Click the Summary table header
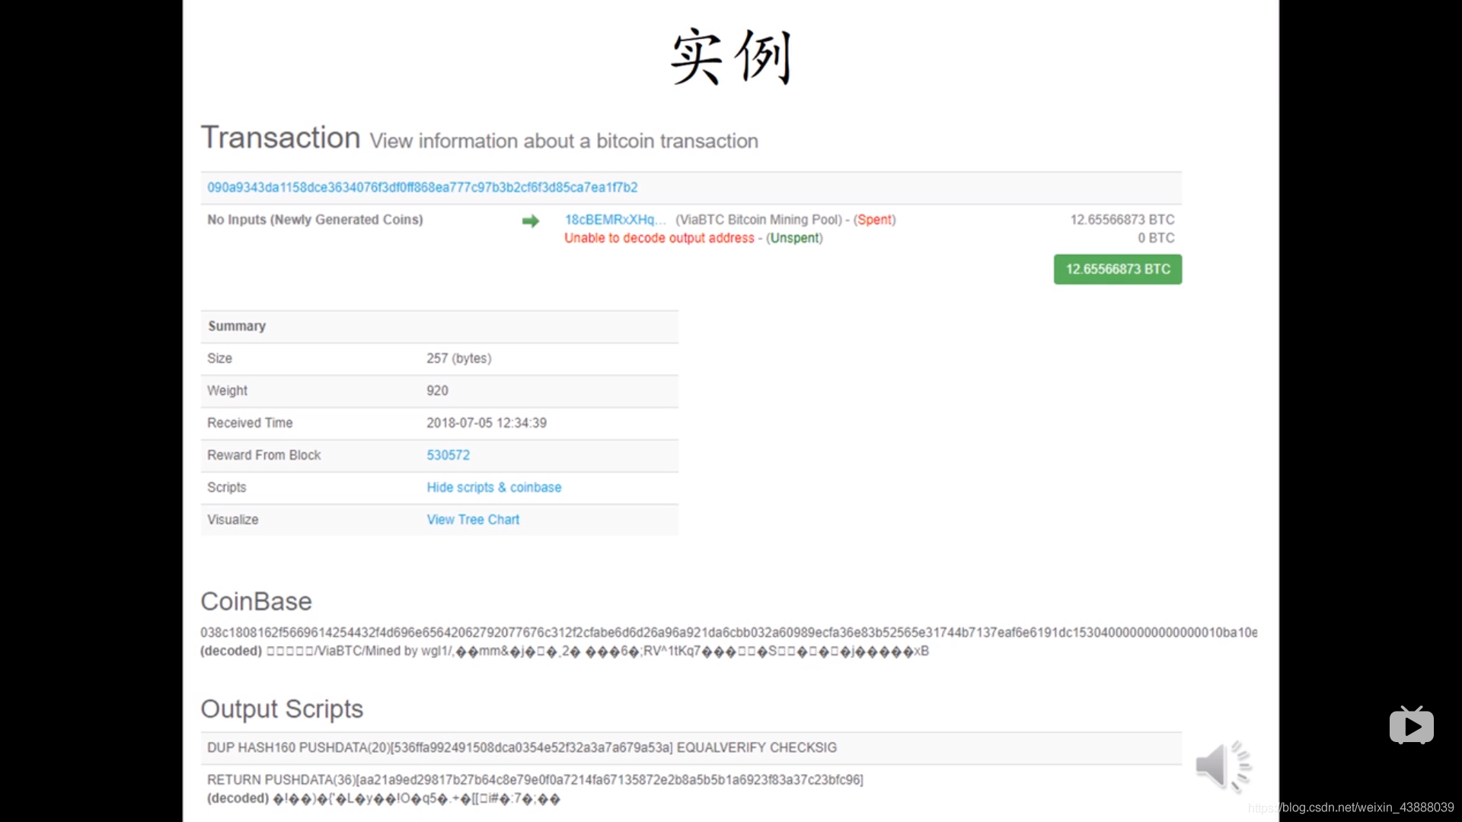This screenshot has width=1462, height=822. 439,326
